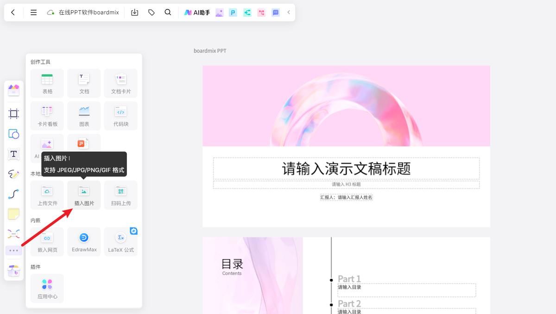
Task: Toggle the three-dots more tools button
Action: 13,251
